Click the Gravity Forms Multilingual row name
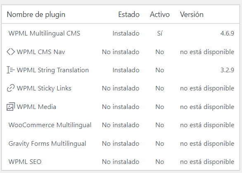This screenshot has height=173, width=242. [x=47, y=144]
